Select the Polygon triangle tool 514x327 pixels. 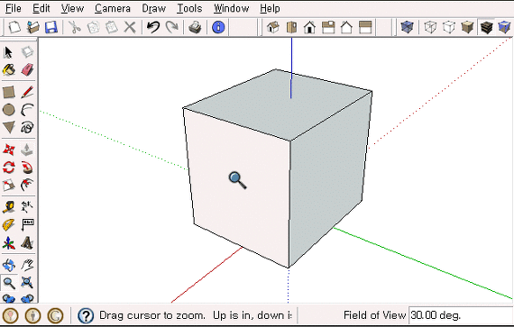pyautogui.click(x=9, y=127)
